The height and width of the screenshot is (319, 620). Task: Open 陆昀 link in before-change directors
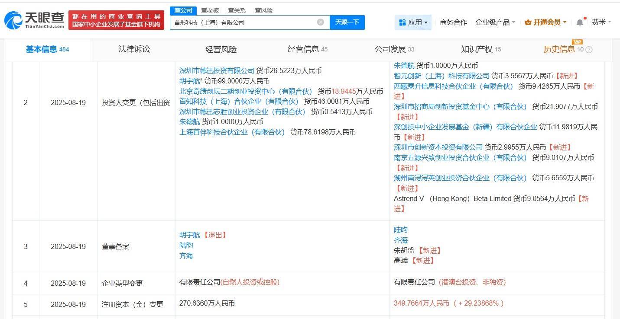click(186, 246)
